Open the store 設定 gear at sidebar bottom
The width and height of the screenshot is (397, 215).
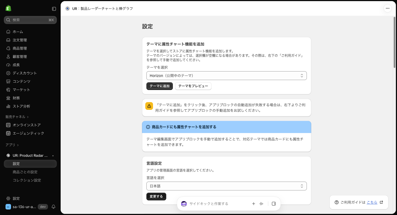pos(8,198)
